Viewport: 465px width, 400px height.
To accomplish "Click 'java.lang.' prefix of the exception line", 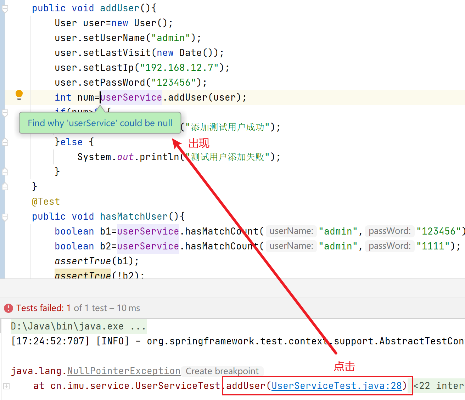I will [39, 371].
